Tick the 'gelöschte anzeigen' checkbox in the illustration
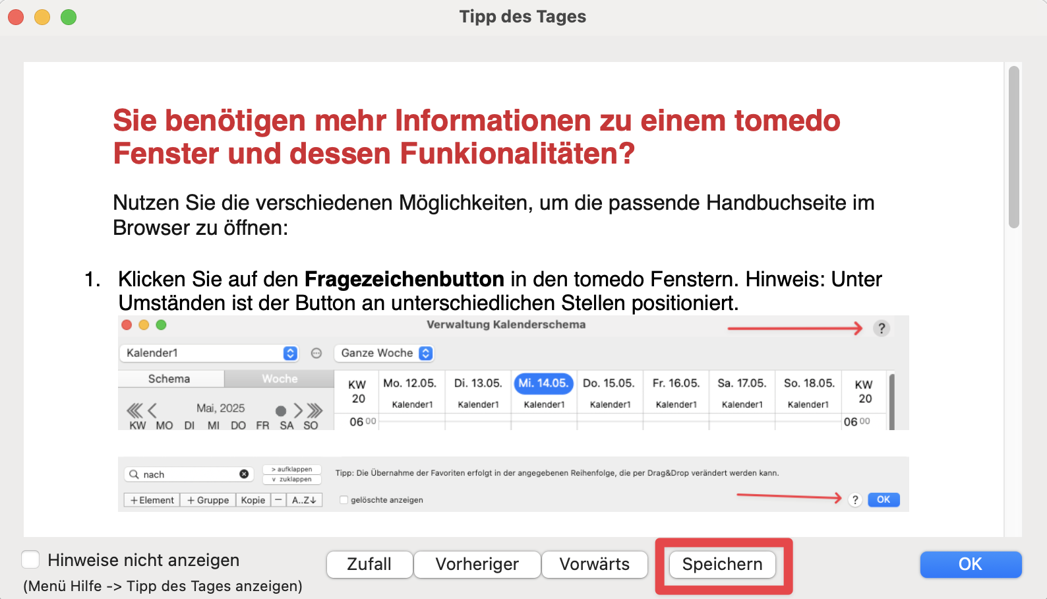Image resolution: width=1047 pixels, height=599 pixels. point(344,500)
